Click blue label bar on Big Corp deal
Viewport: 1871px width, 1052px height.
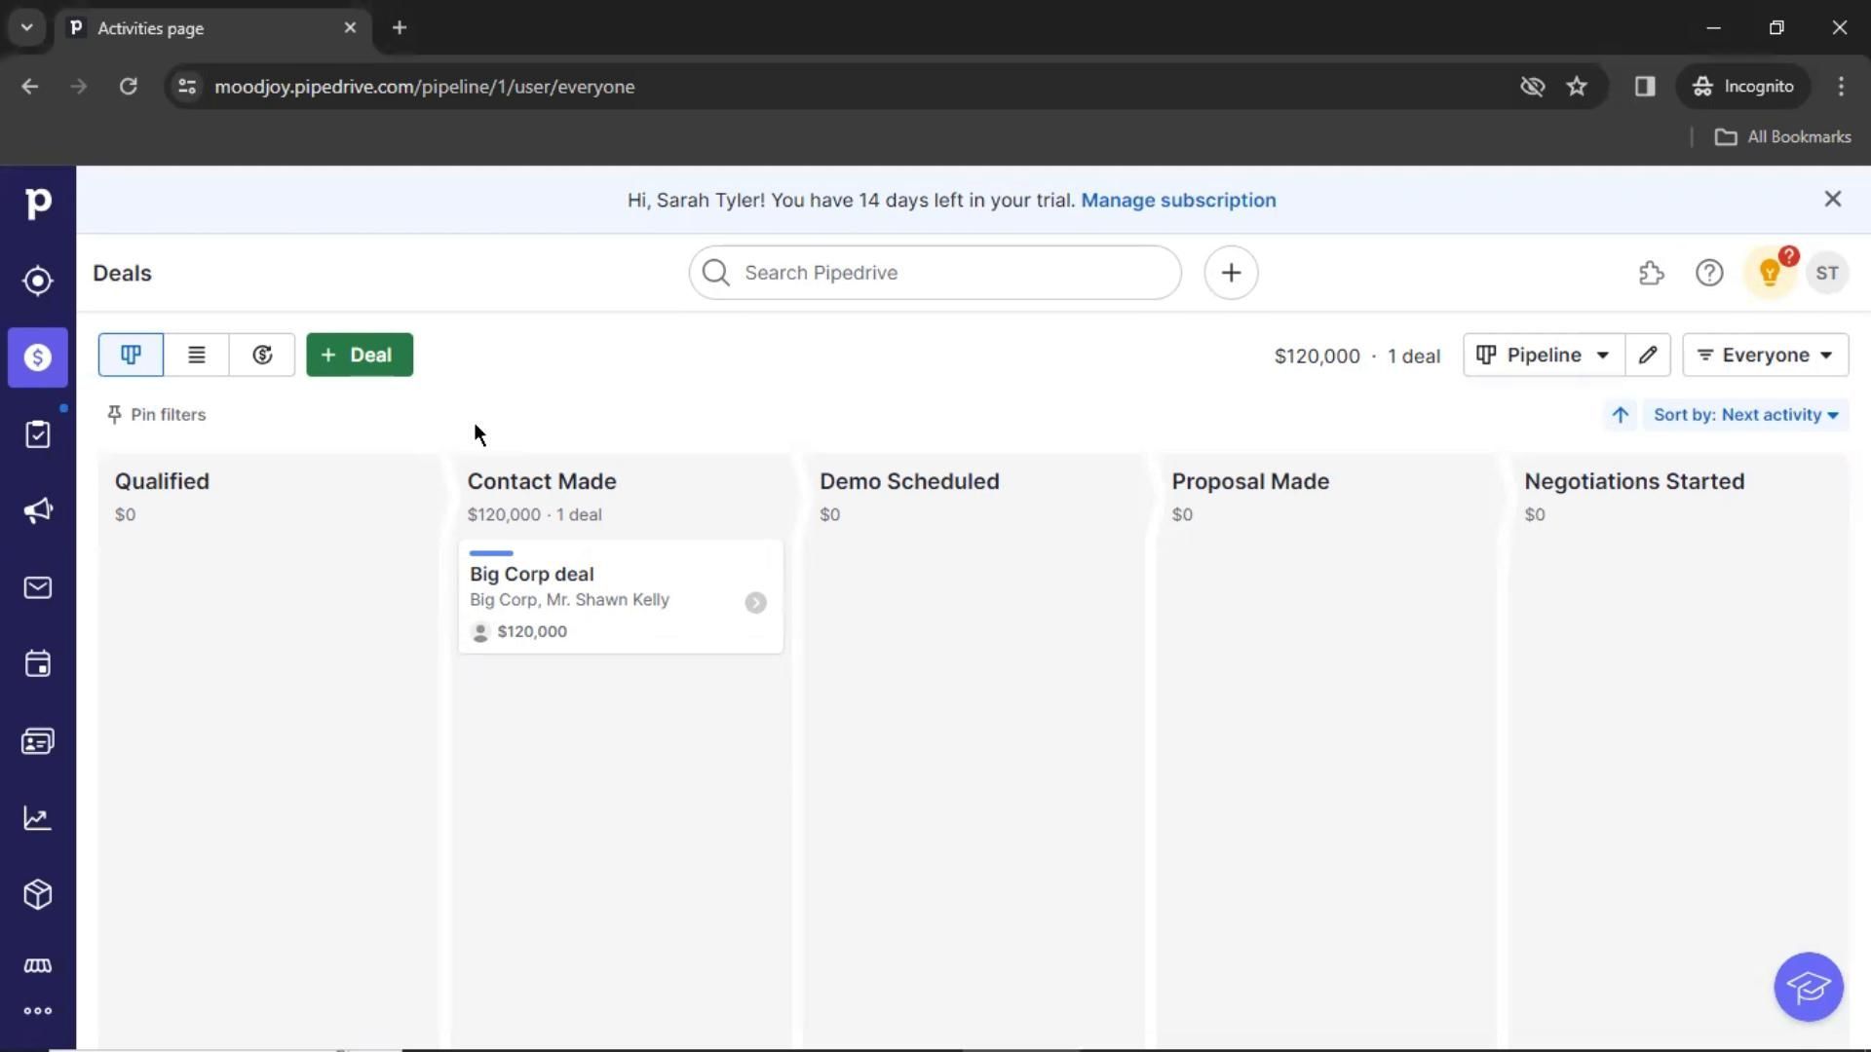tap(491, 553)
